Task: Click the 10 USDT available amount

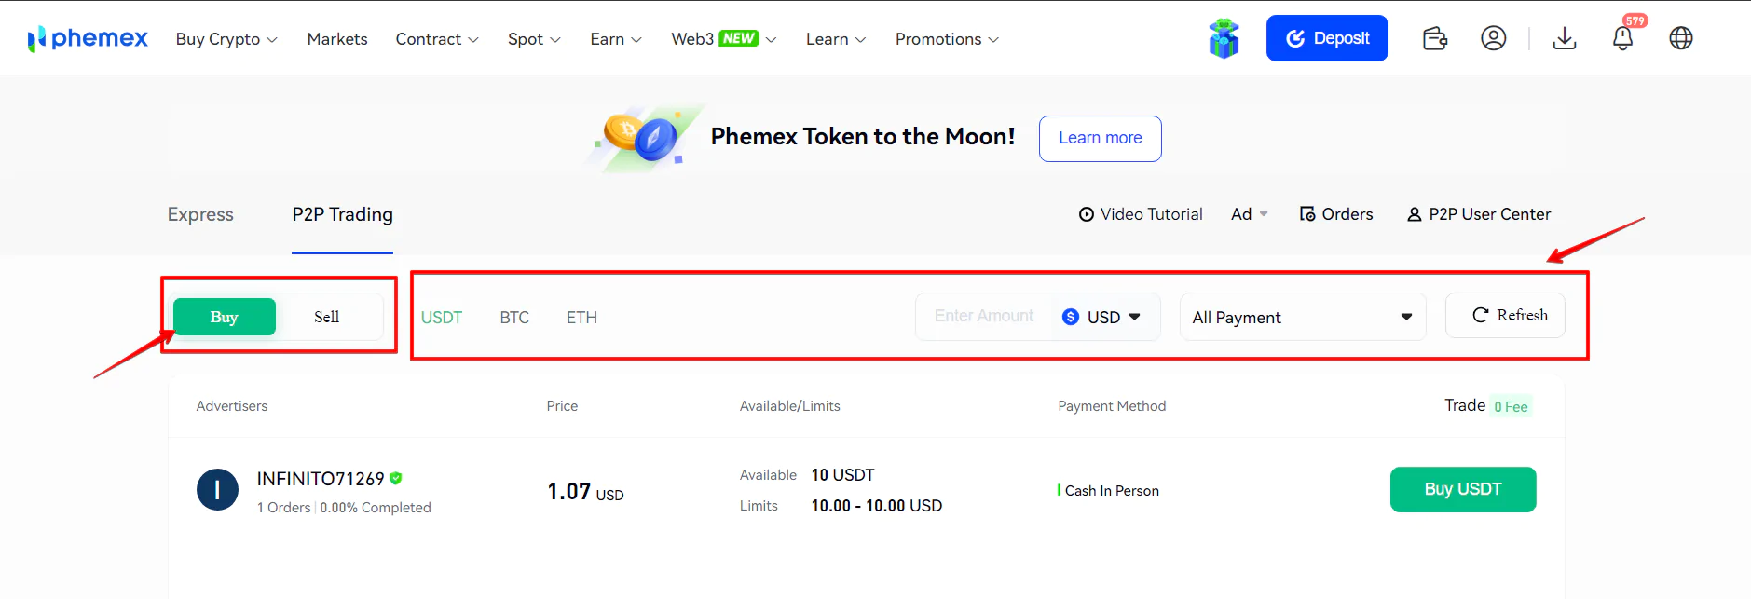Action: pos(843,475)
